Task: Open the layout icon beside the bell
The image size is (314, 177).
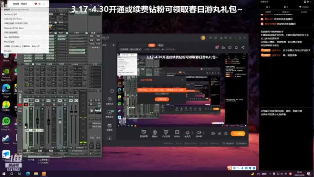Action: coord(230,47)
